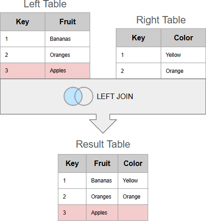Select the Yellow cell in Right Table

coord(184,55)
